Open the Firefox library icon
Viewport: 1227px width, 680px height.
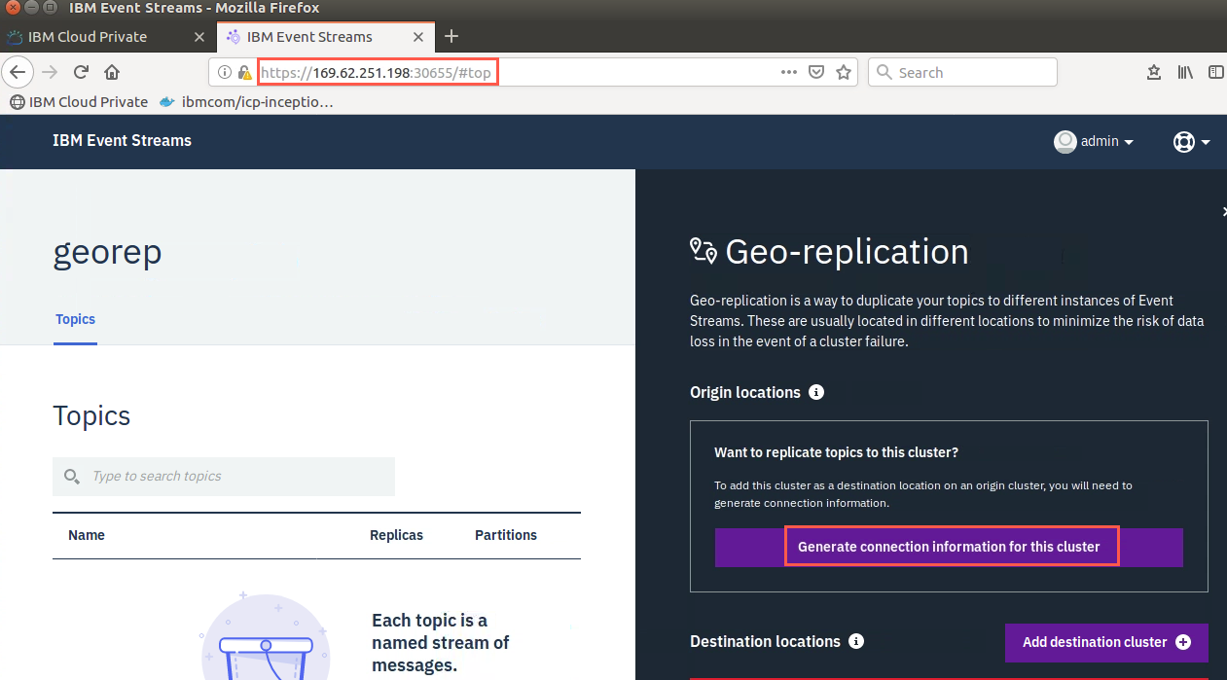coord(1185,72)
